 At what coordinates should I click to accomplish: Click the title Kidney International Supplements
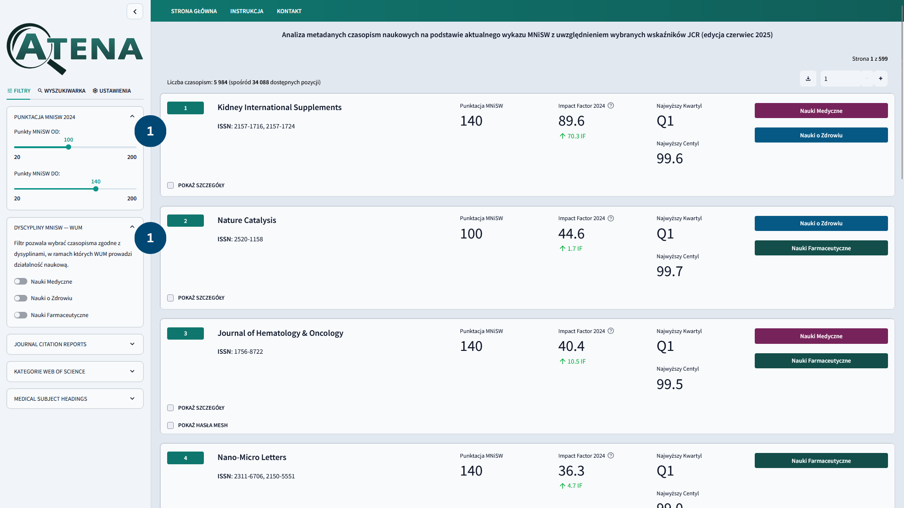tap(279, 107)
